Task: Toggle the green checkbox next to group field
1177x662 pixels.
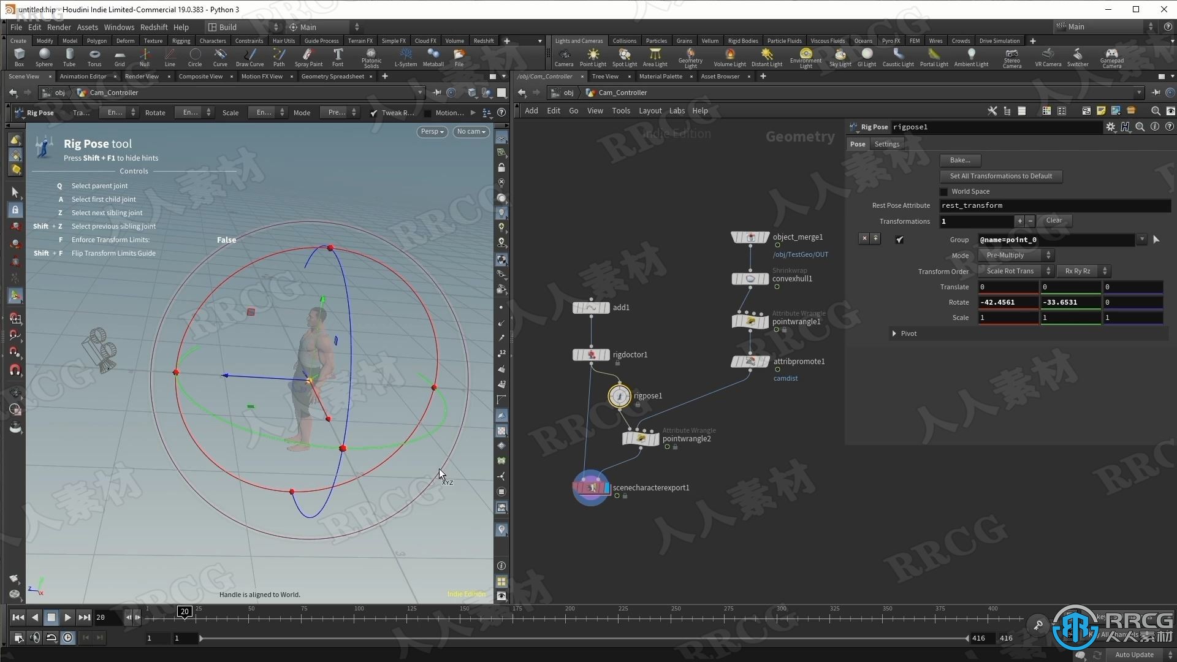Action: coord(900,238)
